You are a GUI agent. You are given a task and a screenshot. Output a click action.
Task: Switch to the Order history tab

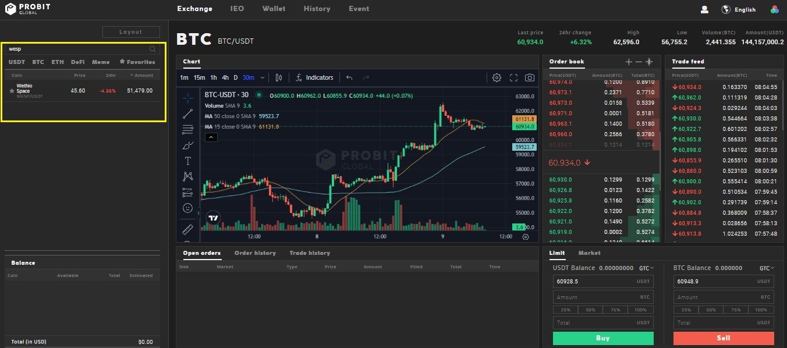tap(255, 253)
